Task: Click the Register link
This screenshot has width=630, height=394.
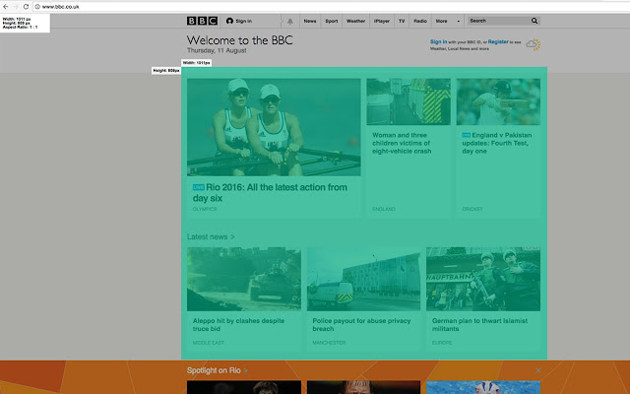Action: [x=498, y=41]
